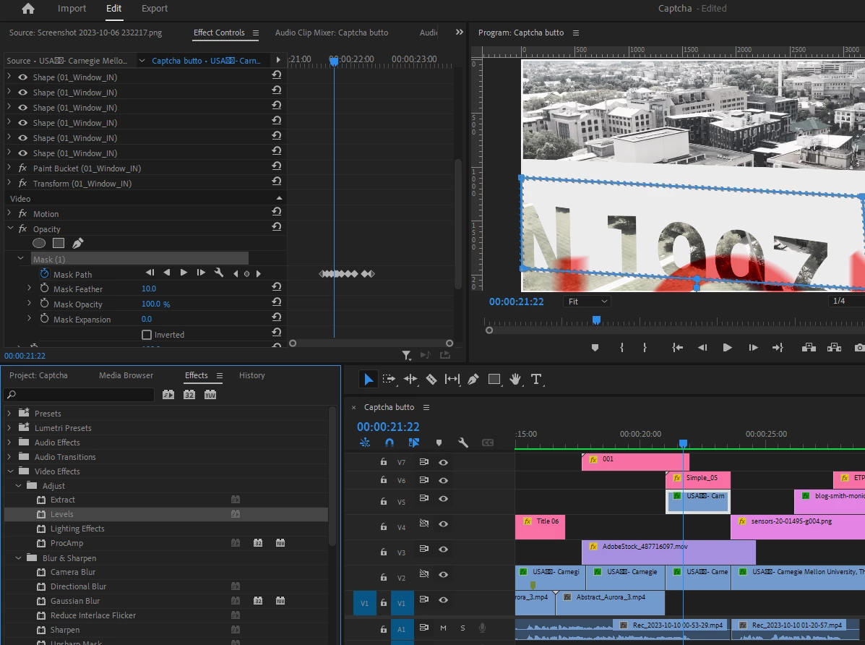The image size is (865, 645).
Task: Toggle V2 track output eye
Action: pos(444,574)
